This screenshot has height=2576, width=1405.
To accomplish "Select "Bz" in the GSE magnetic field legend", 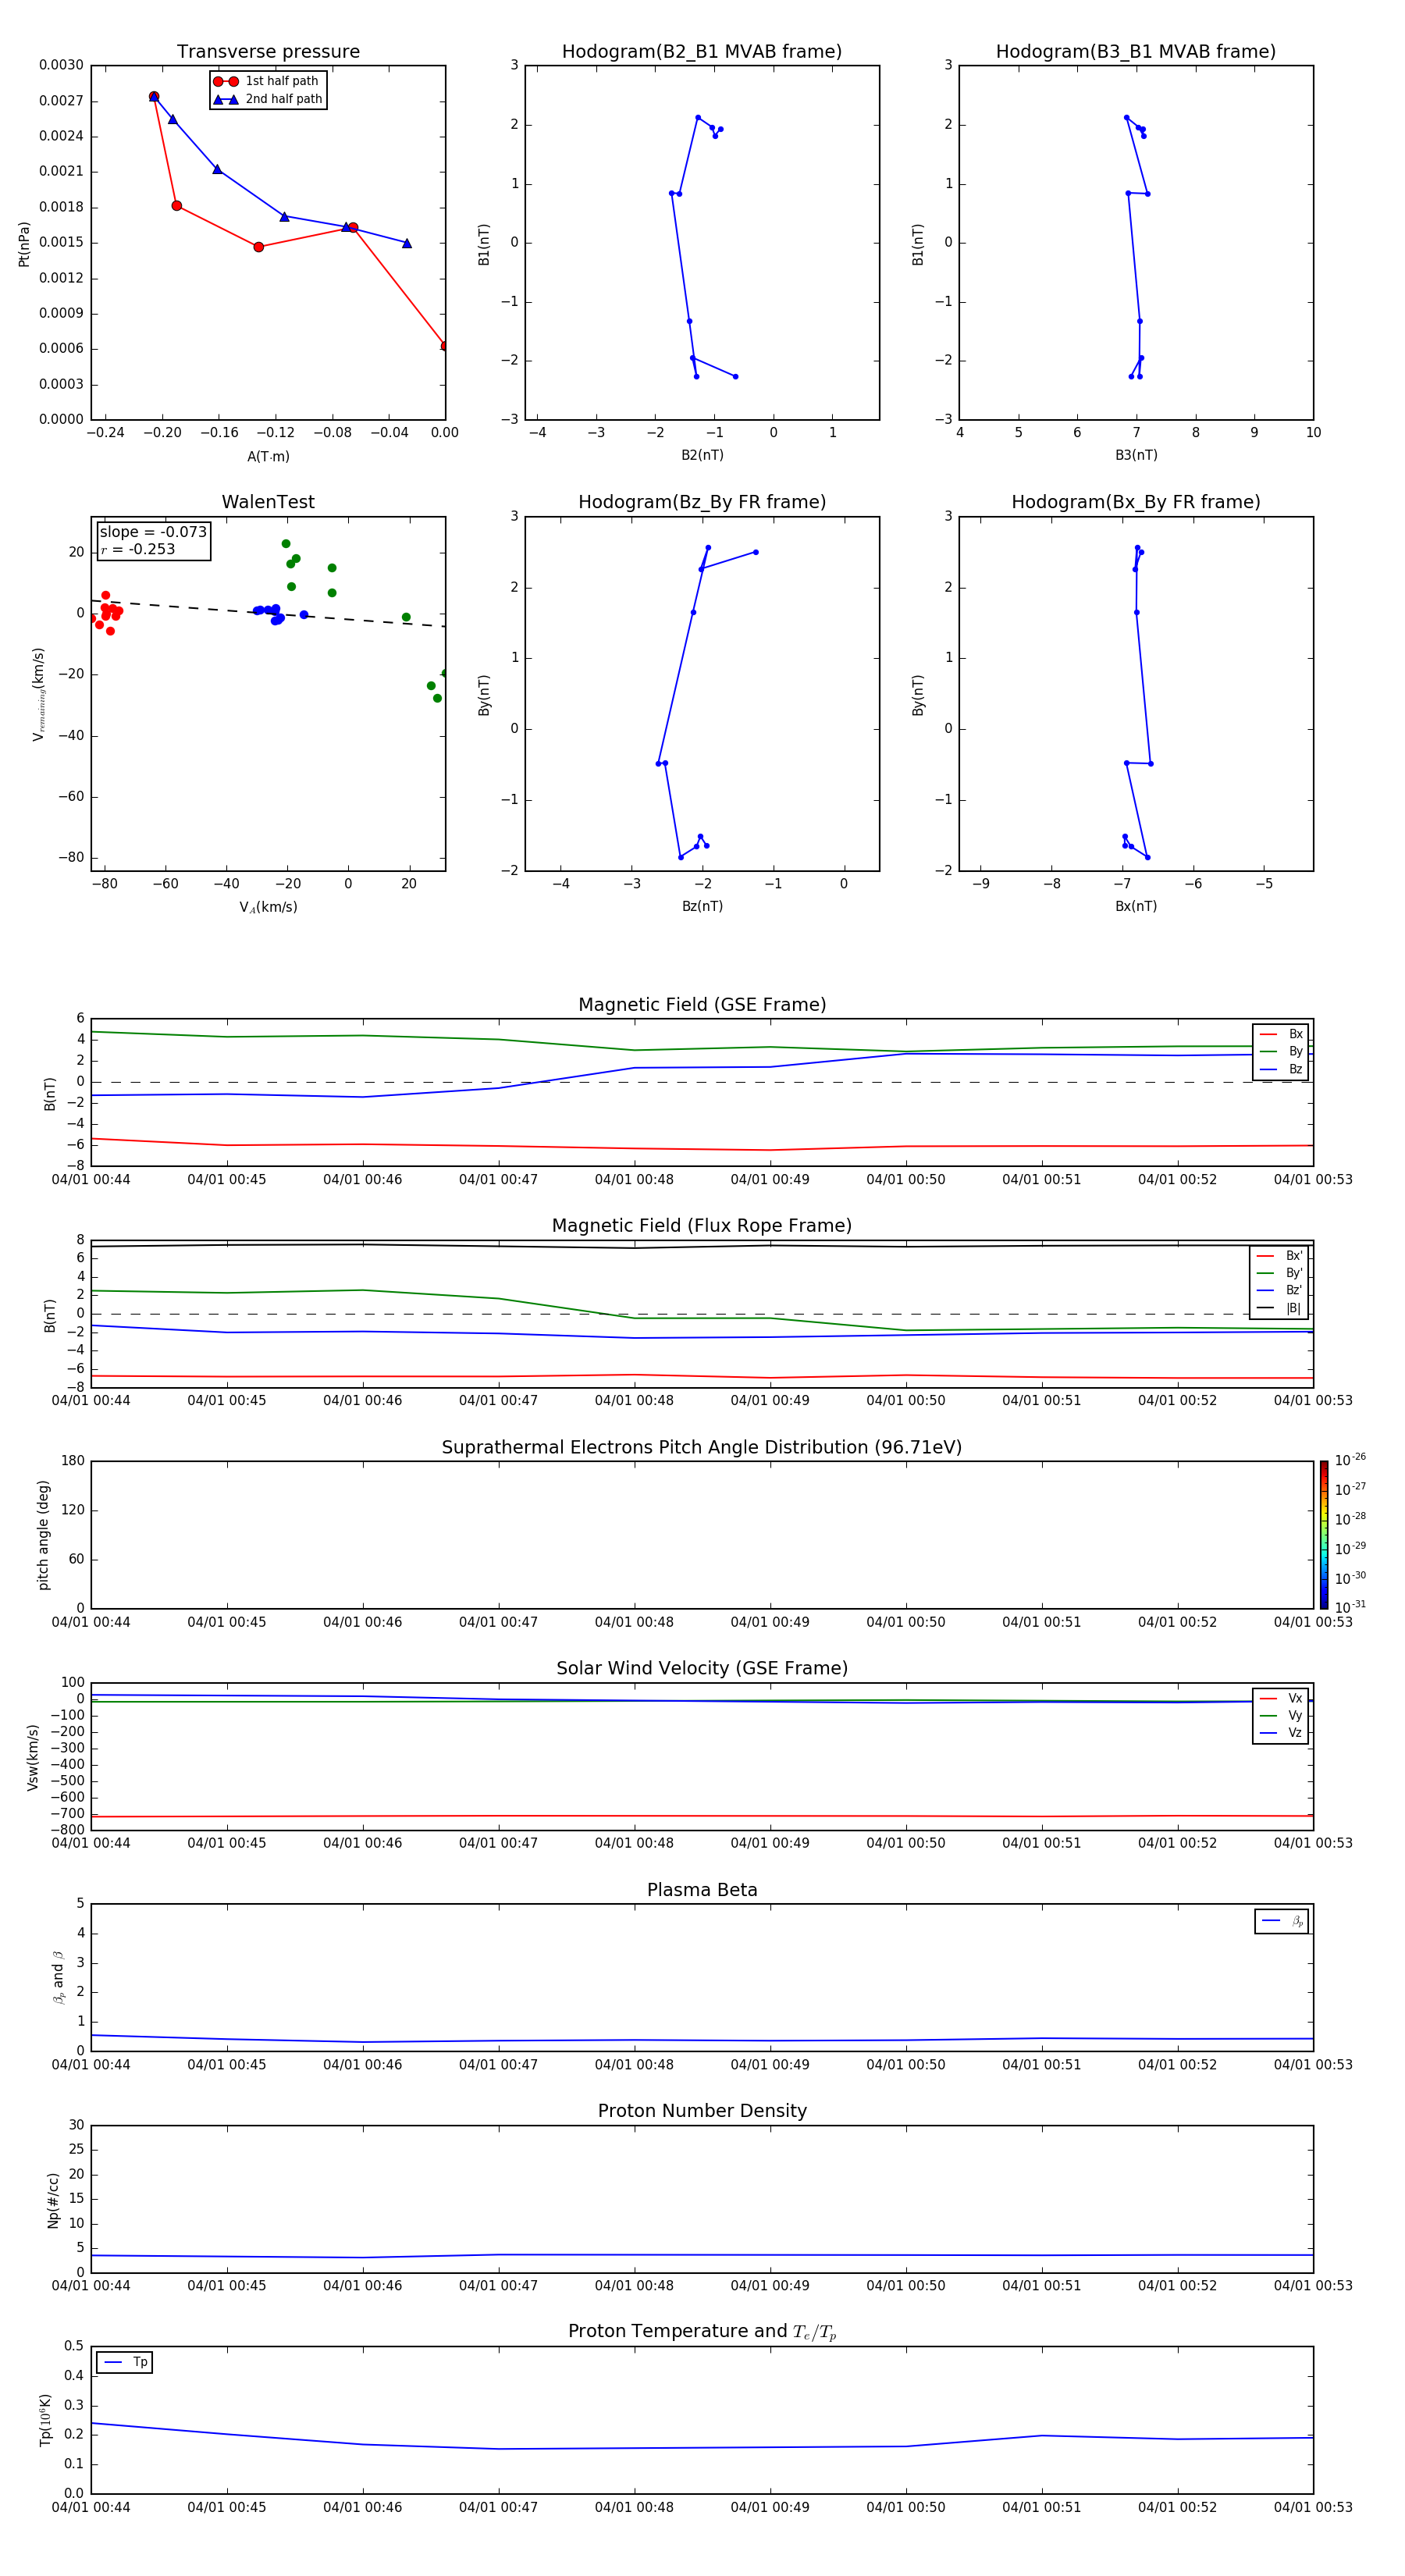I will click(1281, 1070).
